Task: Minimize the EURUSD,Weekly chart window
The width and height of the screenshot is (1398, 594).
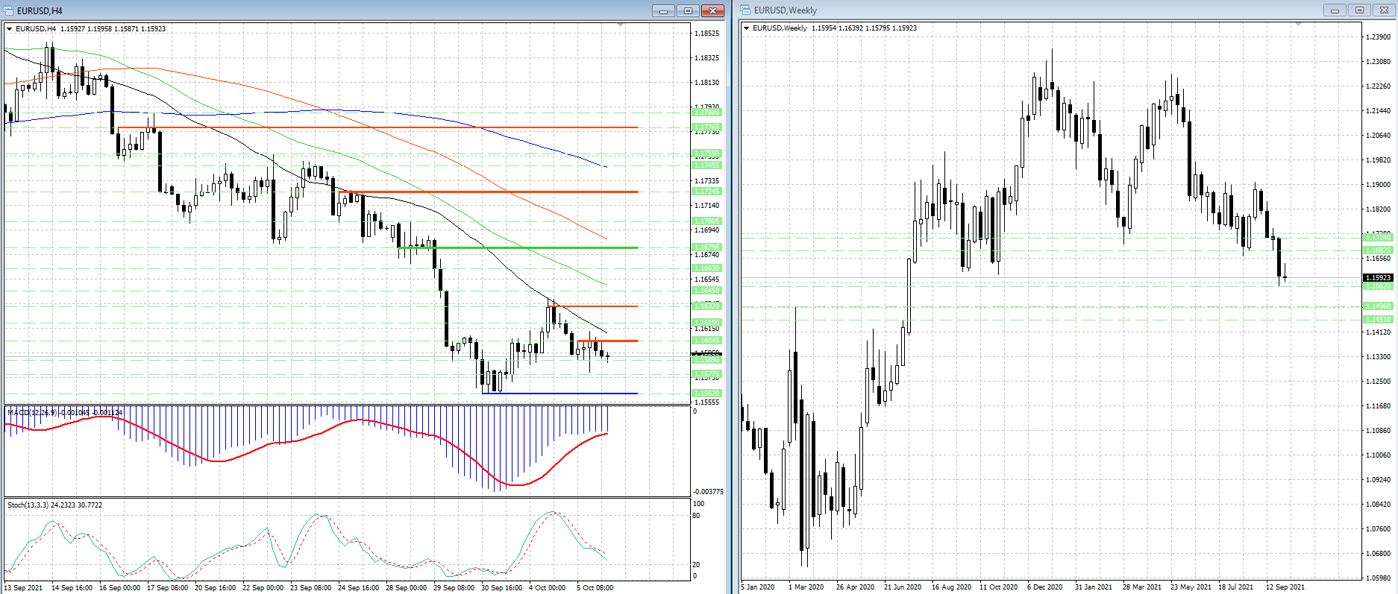Action: [1335, 10]
